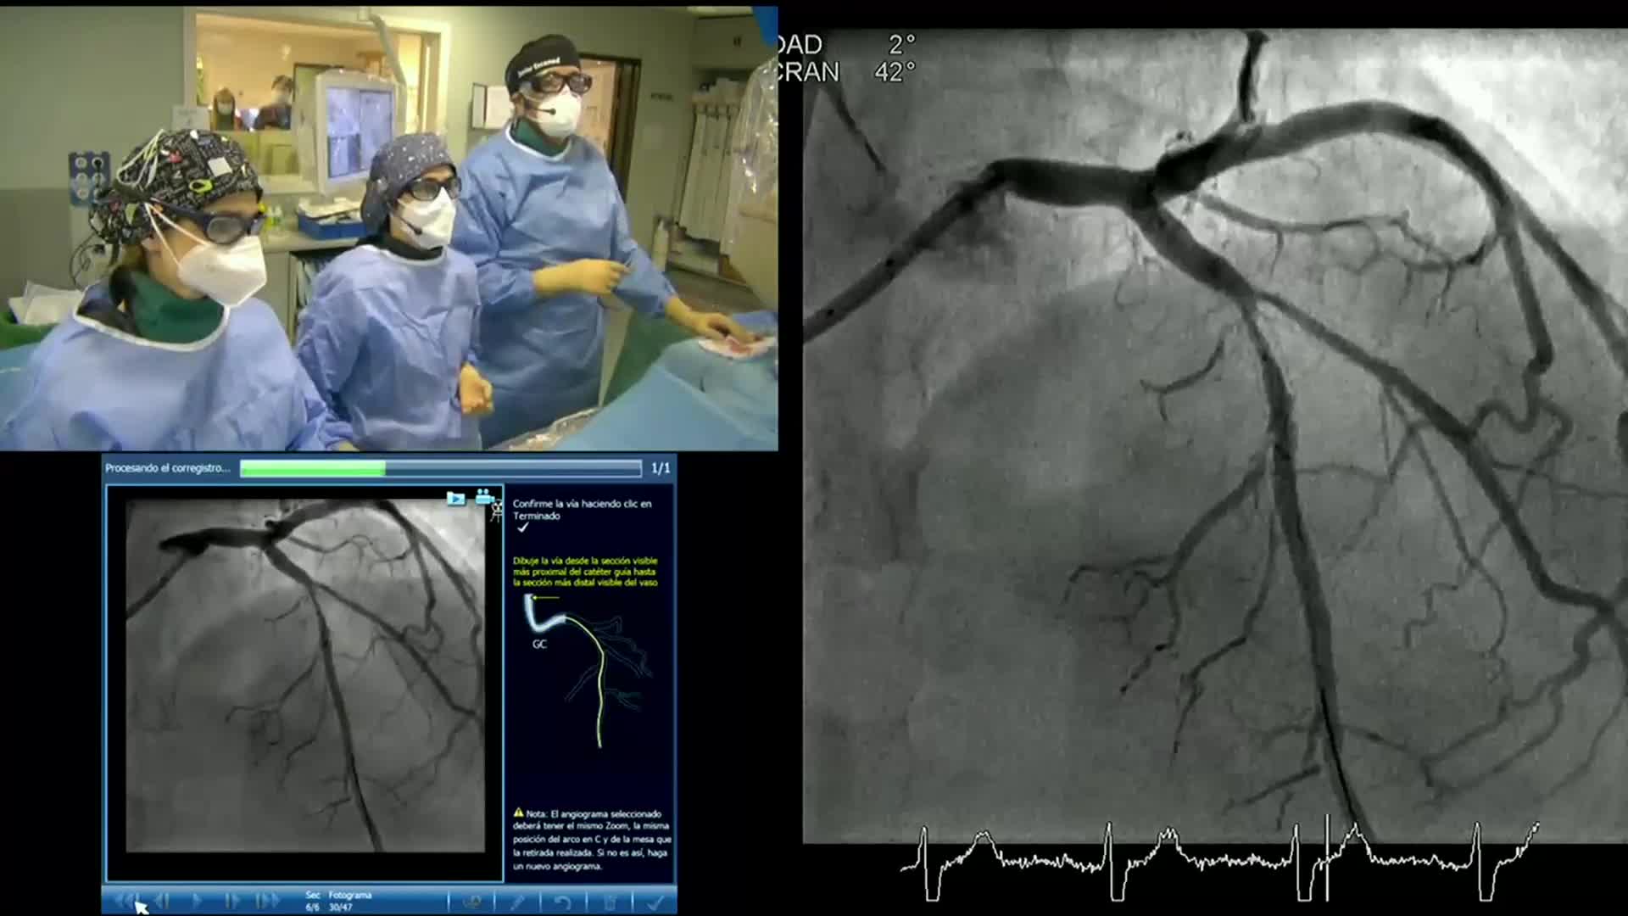Image resolution: width=1628 pixels, height=916 pixels.
Task: Click the blue video camera icon
Action: [483, 496]
